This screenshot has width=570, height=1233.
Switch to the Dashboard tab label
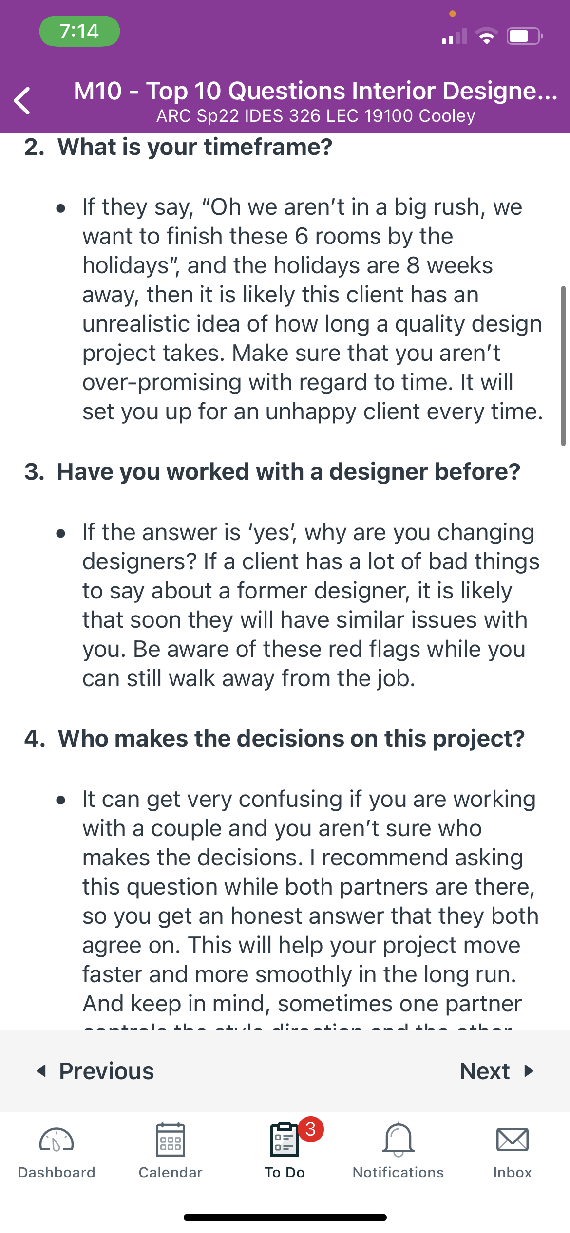tap(57, 1173)
